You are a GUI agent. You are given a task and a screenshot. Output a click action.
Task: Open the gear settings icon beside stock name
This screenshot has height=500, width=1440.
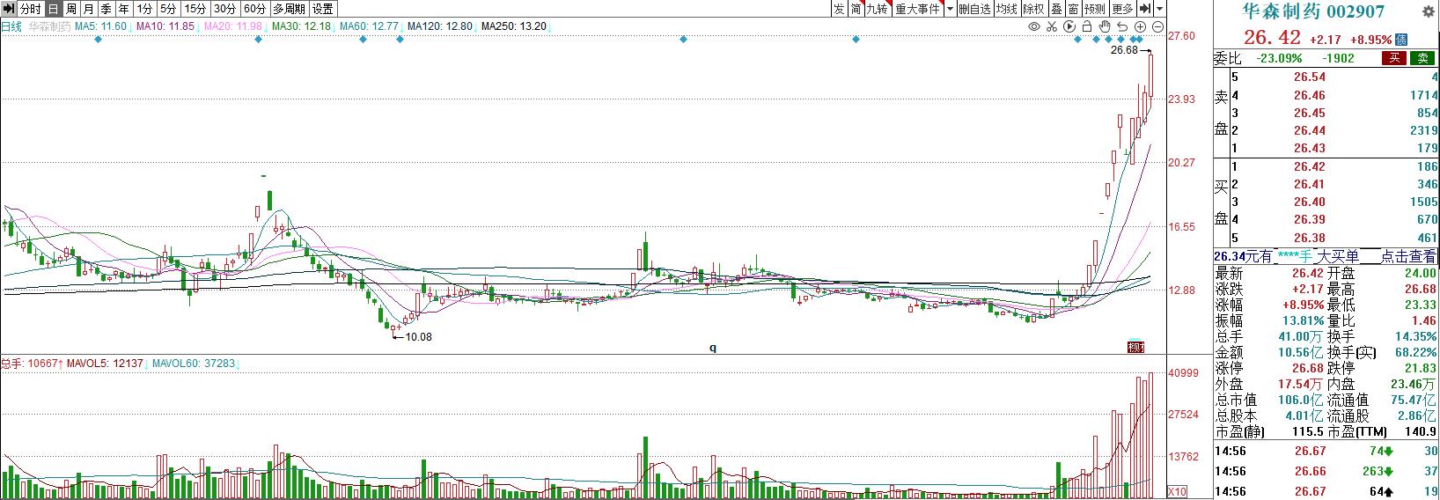point(1428,11)
